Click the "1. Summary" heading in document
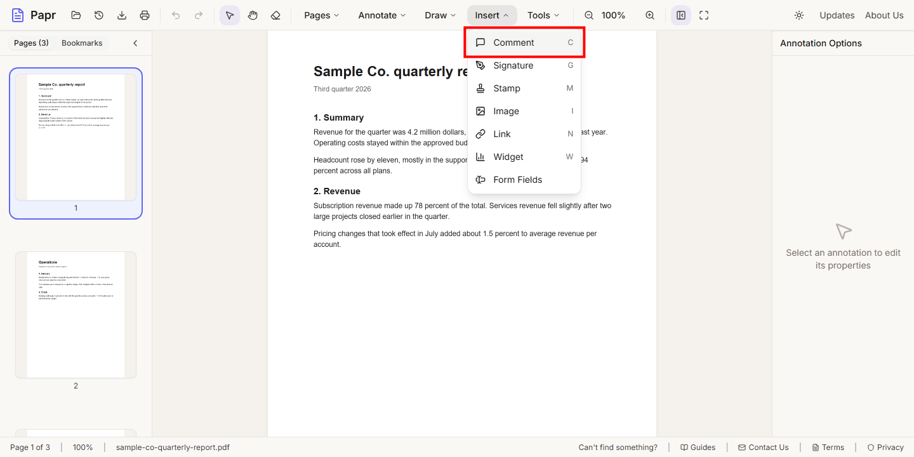 [338, 117]
